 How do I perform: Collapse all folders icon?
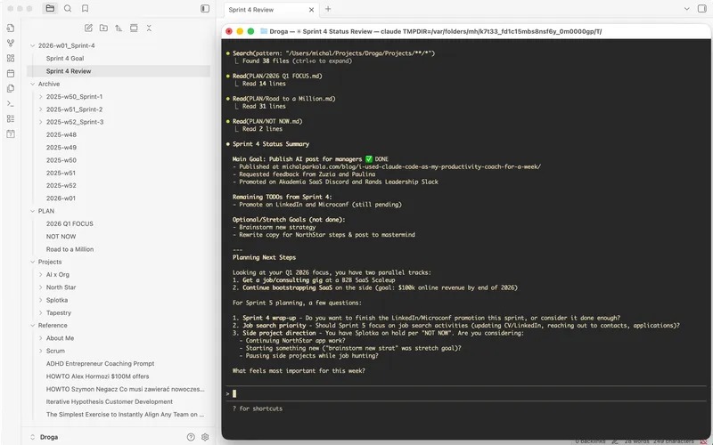pos(149,28)
